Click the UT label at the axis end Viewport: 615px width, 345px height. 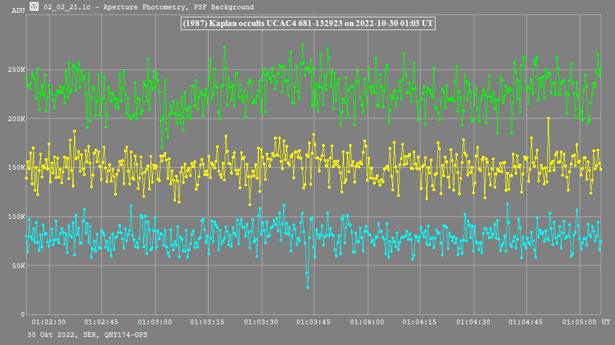point(605,322)
